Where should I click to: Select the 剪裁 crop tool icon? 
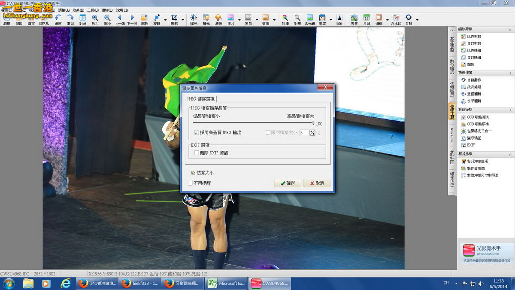click(174, 19)
